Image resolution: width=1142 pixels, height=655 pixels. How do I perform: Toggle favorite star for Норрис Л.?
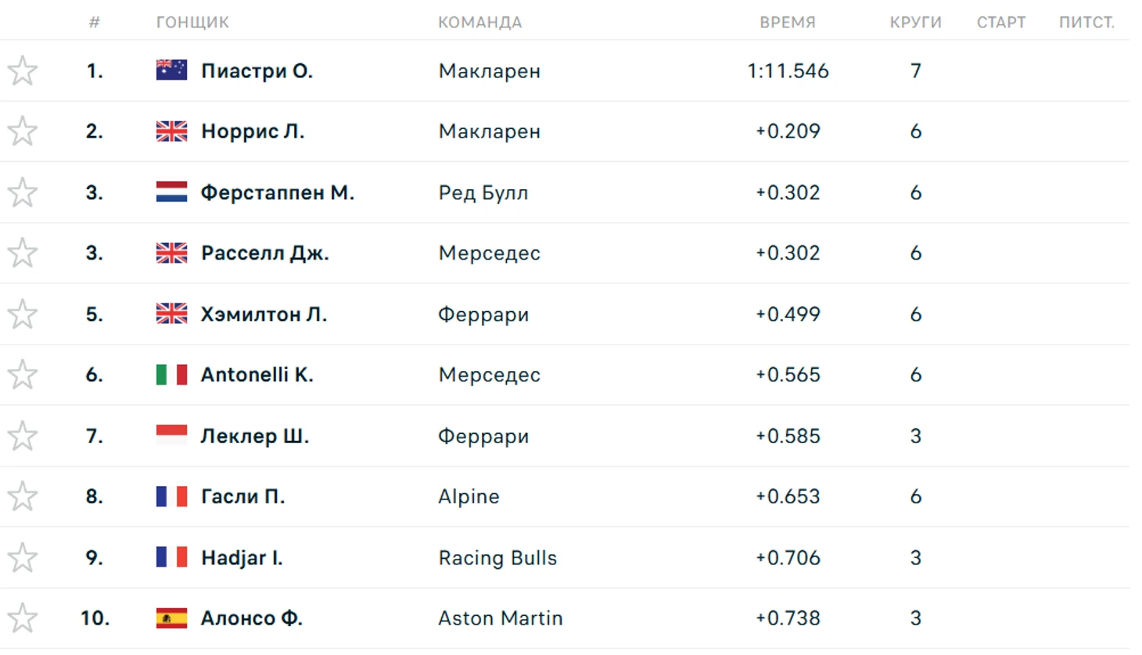pos(23,131)
